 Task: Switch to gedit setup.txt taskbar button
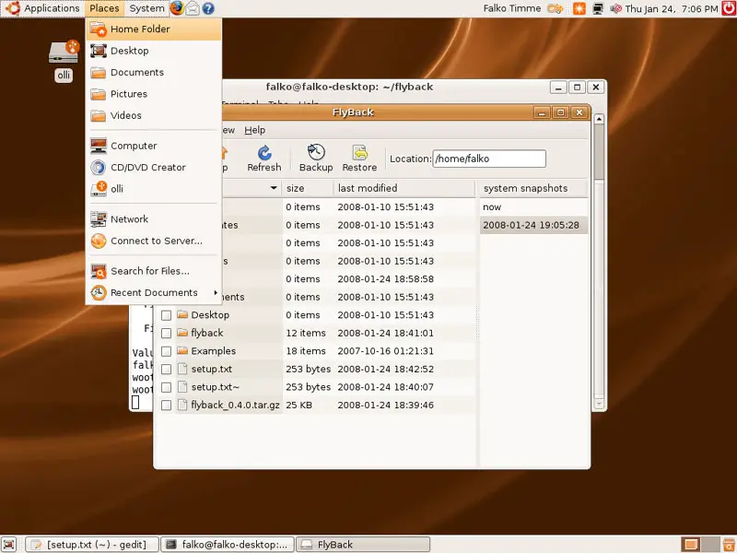[92, 545]
